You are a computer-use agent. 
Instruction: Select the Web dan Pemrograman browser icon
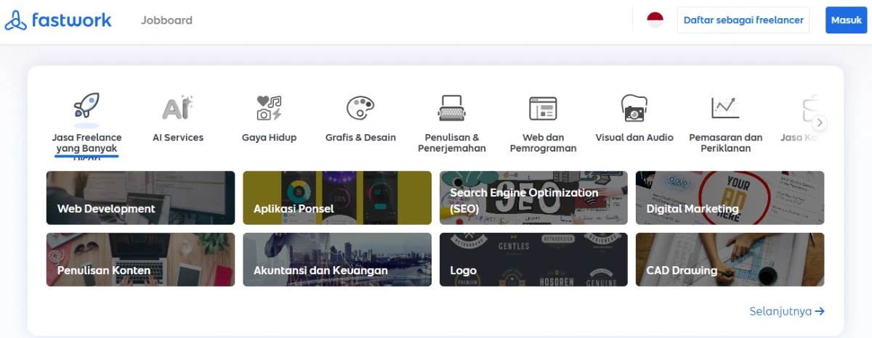pyautogui.click(x=543, y=108)
